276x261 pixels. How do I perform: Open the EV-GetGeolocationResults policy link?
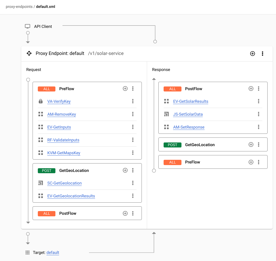click(71, 196)
